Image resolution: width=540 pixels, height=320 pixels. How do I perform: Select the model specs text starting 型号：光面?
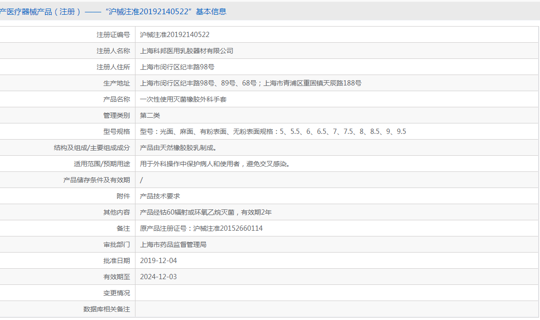click(273, 132)
